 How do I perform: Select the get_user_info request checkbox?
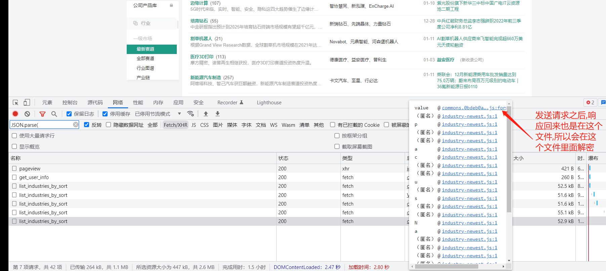click(x=14, y=177)
